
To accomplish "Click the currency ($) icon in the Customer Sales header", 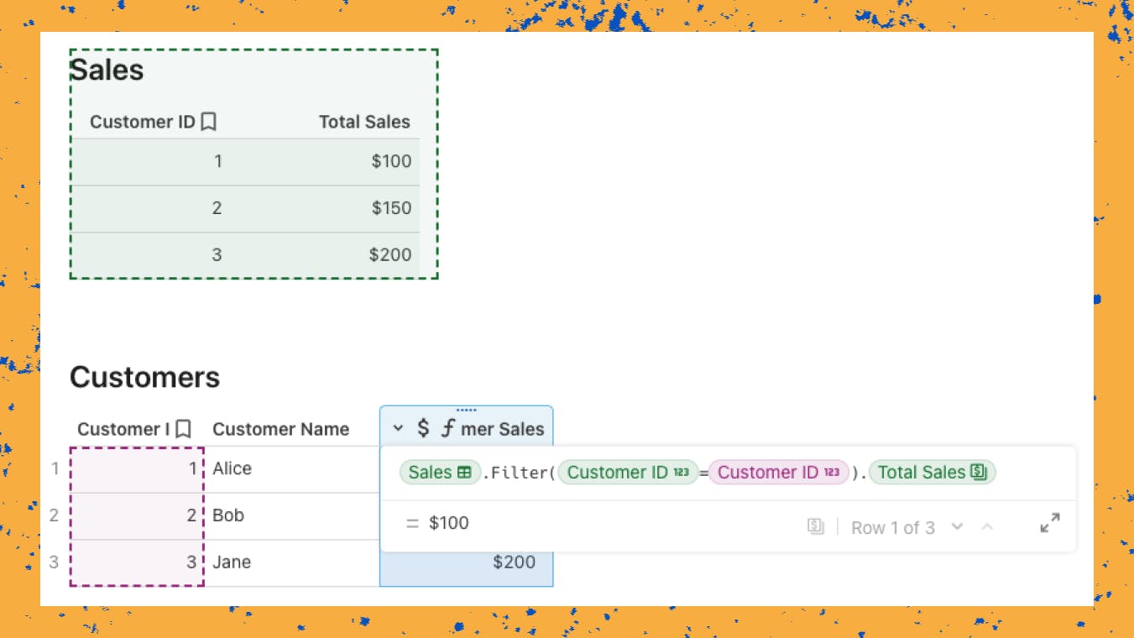I will click(x=421, y=427).
